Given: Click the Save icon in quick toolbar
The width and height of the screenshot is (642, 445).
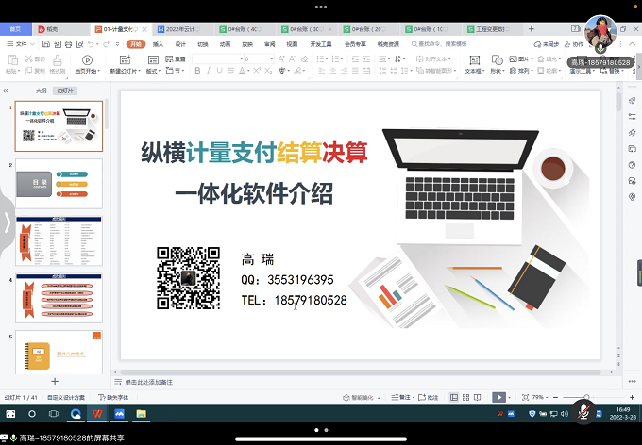Looking at the screenshot, I should (x=46, y=44).
